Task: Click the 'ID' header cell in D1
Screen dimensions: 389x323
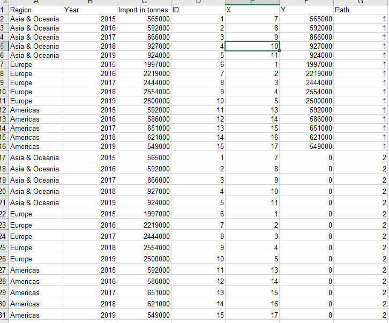Action: point(198,10)
